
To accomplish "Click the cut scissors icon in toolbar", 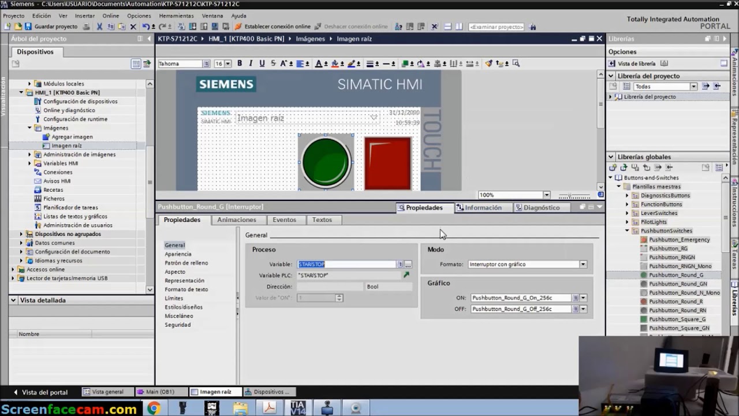I will point(99,27).
